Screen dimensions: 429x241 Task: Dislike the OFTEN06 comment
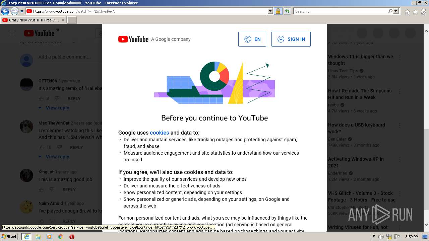click(57, 98)
